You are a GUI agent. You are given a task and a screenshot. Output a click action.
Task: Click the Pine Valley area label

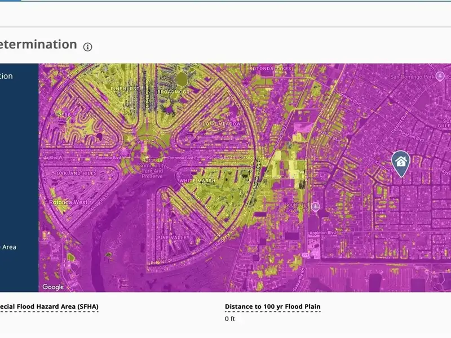pyautogui.click(x=171, y=238)
